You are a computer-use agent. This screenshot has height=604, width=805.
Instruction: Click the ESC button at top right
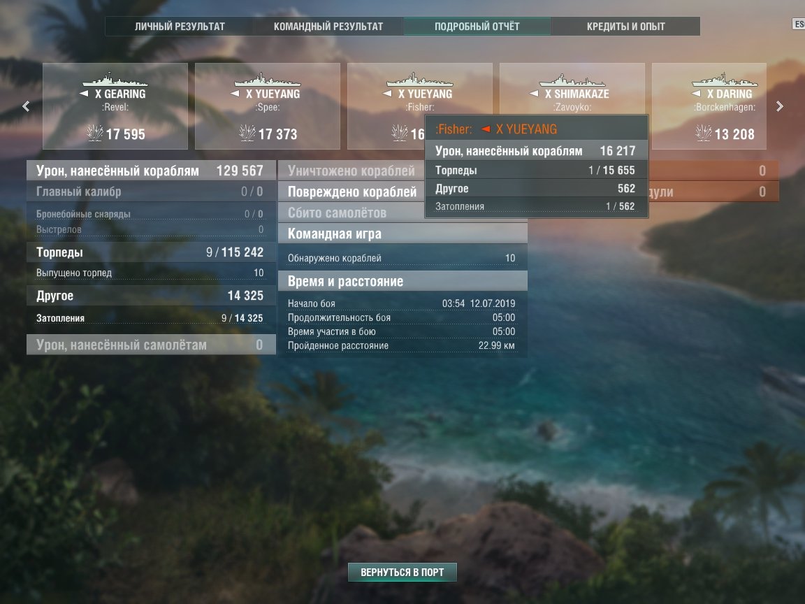tap(799, 24)
